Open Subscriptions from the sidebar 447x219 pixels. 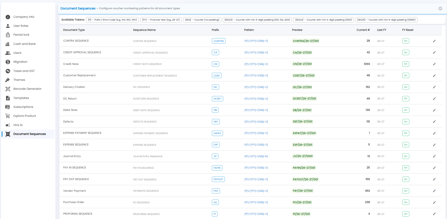point(23,107)
